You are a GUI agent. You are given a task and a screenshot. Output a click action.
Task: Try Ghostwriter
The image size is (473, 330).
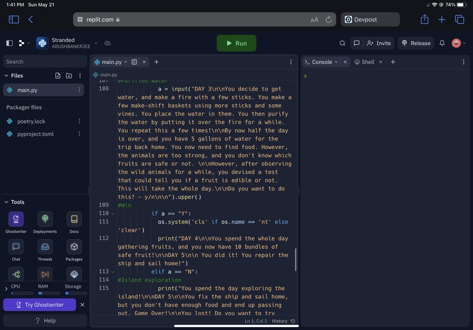coord(39,305)
